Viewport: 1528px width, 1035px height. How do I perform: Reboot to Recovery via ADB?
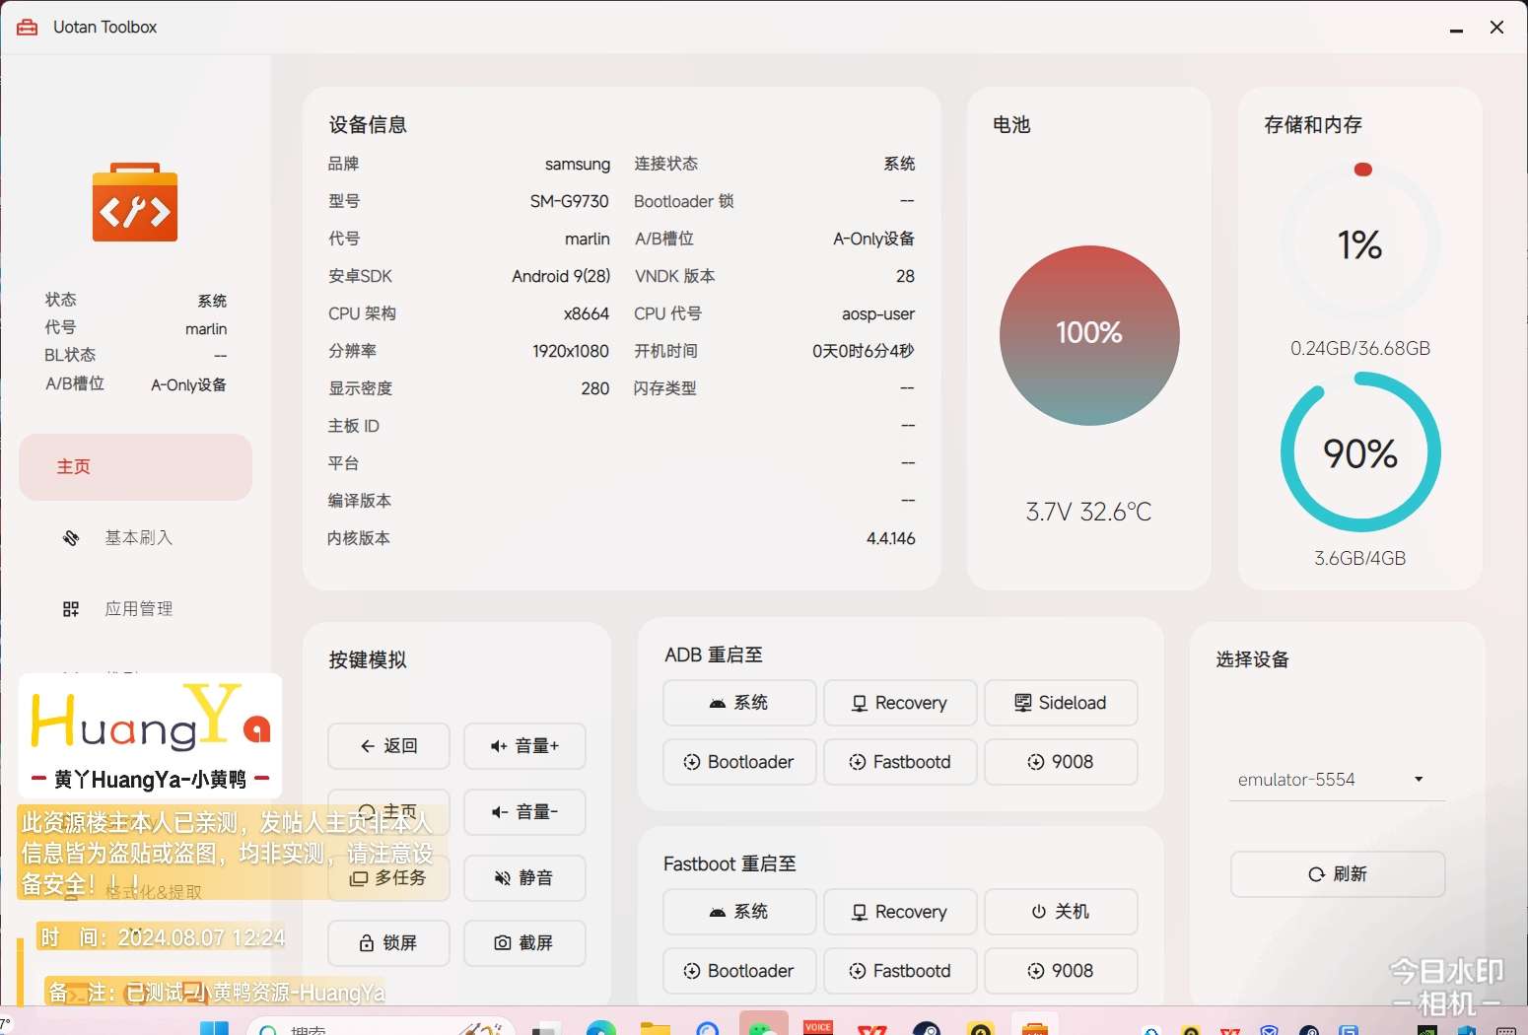(x=900, y=703)
